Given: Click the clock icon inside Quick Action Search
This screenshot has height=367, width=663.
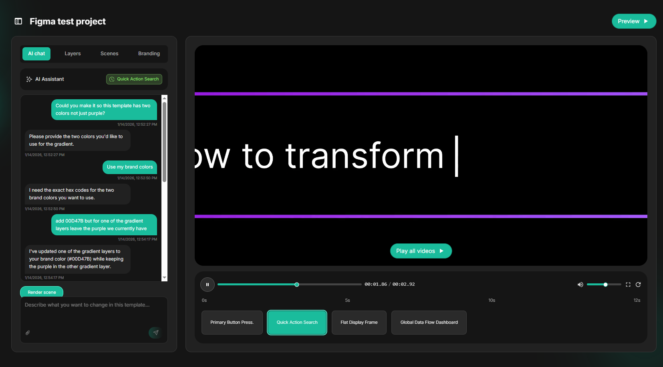Looking at the screenshot, I should [112, 79].
